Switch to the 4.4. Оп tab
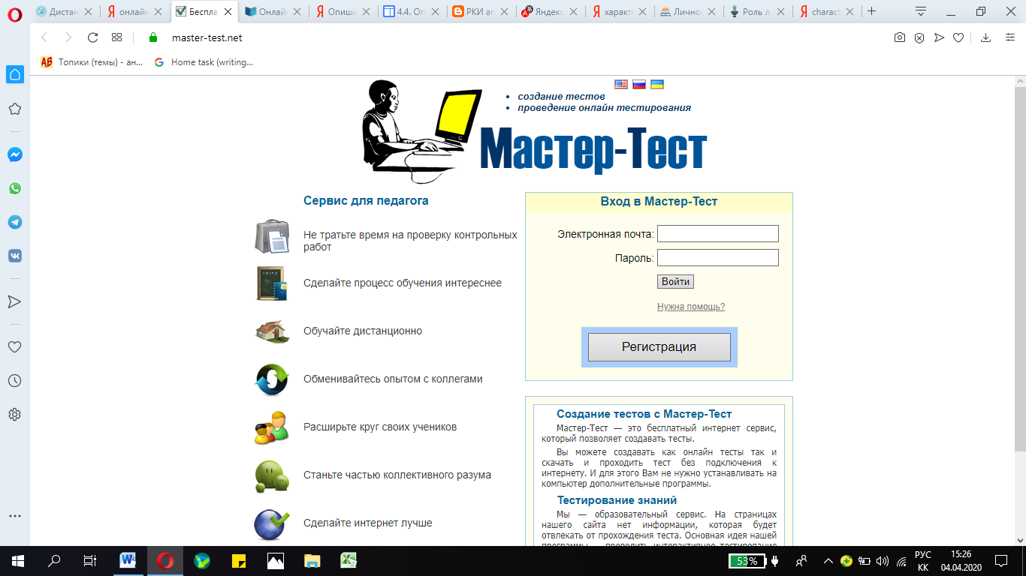 click(413, 12)
